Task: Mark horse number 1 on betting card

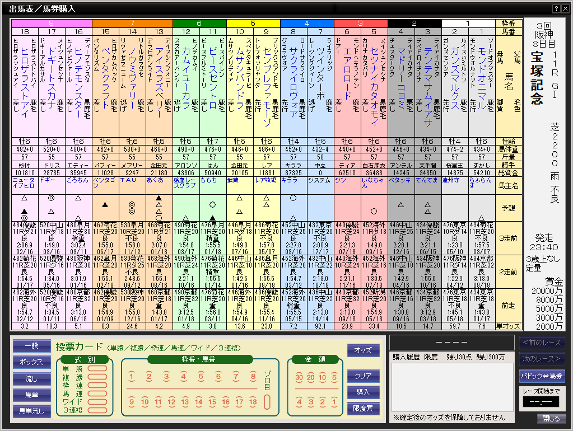Action: click(x=132, y=377)
